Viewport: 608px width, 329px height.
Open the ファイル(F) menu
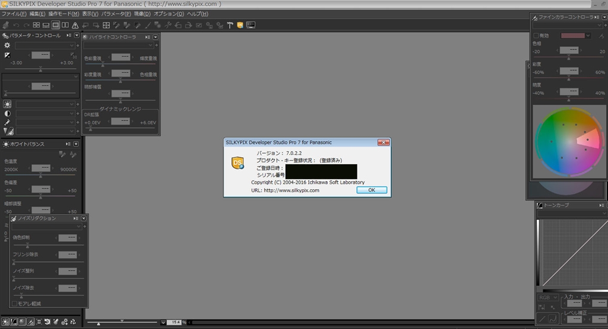pos(14,14)
